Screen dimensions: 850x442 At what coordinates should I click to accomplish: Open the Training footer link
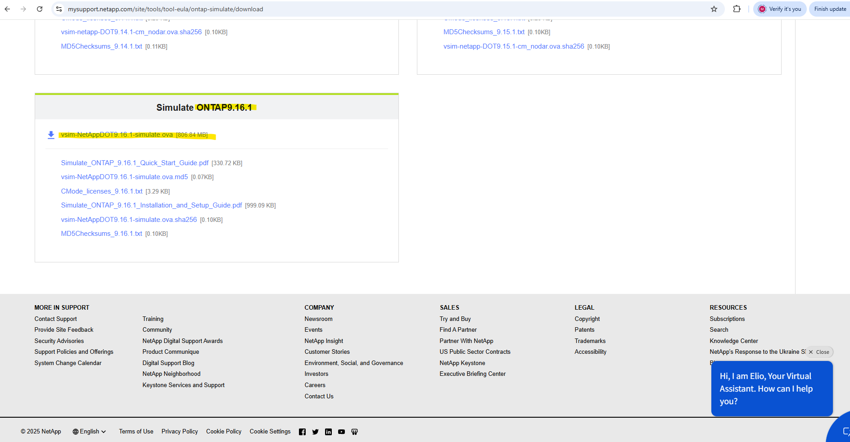[x=153, y=319]
